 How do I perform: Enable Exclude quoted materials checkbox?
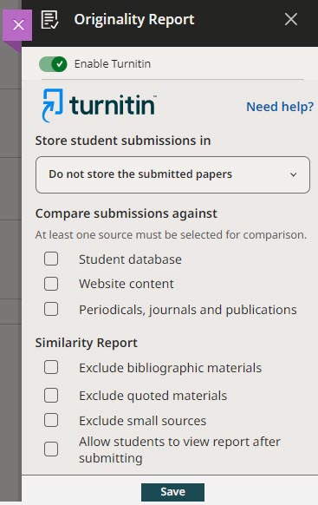(x=51, y=395)
